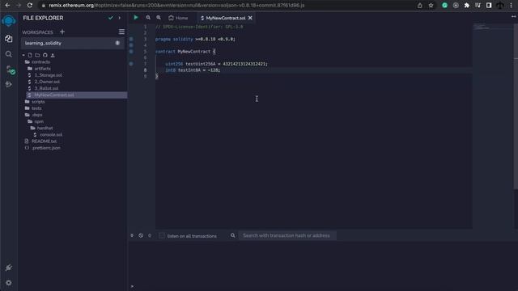518x291 pixels.
Task: Click the pragma solidity line
Action: pos(195,39)
